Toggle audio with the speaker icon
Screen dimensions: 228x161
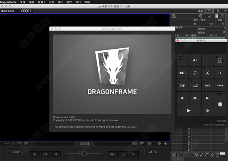(166, 144)
